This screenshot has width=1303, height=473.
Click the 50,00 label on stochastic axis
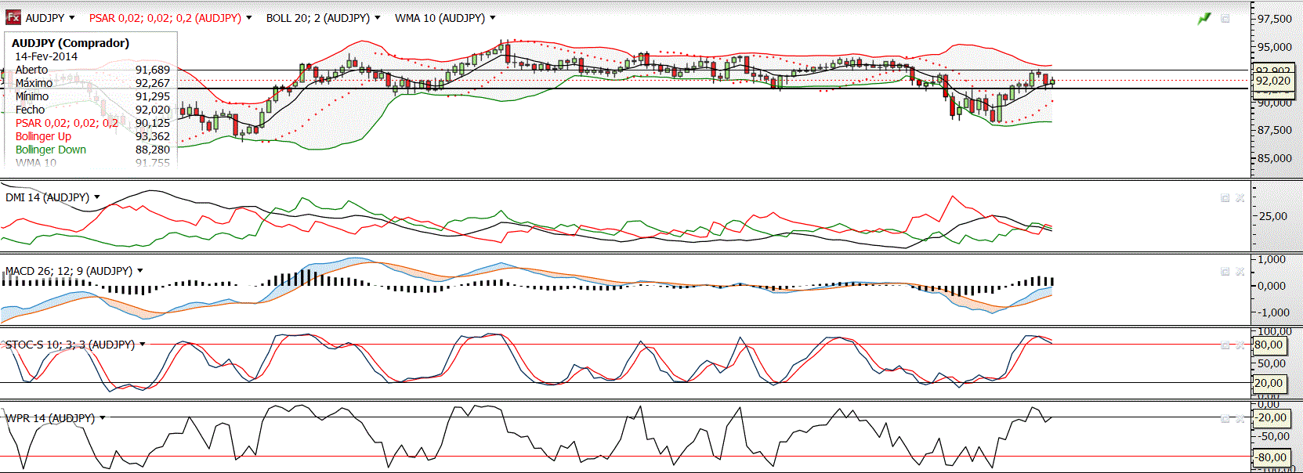(1272, 364)
